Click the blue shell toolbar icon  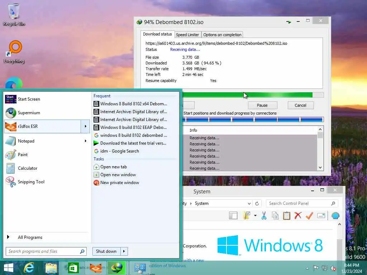pos(335,216)
